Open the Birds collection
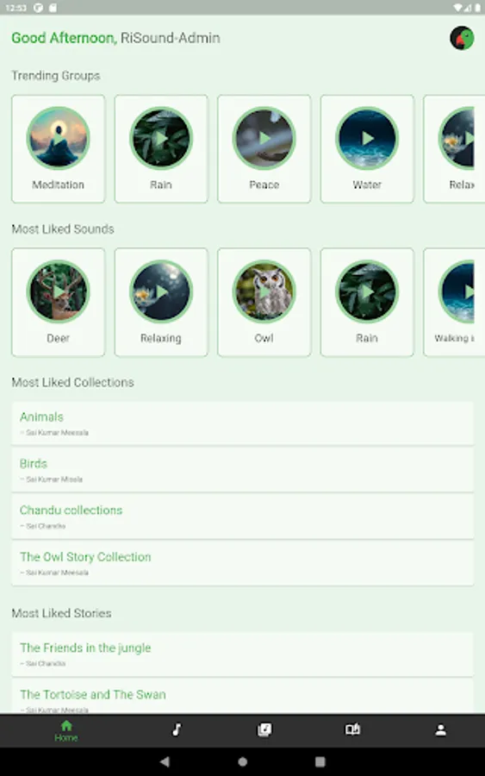 pyautogui.click(x=242, y=470)
